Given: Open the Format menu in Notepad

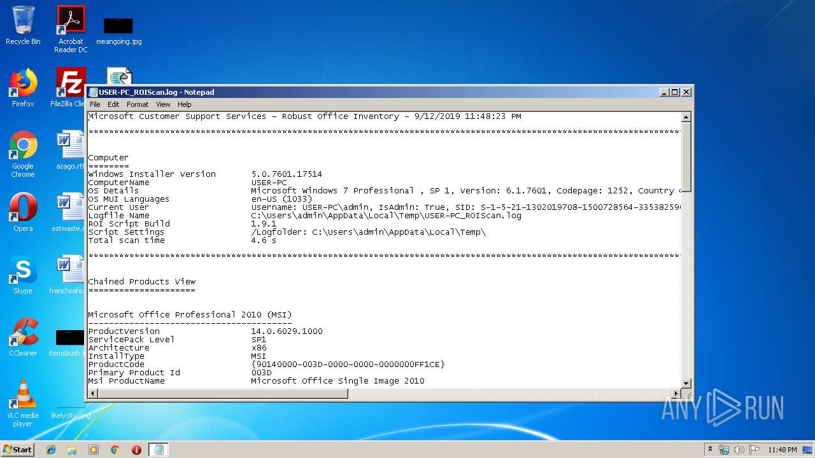Looking at the screenshot, I should 138,104.
